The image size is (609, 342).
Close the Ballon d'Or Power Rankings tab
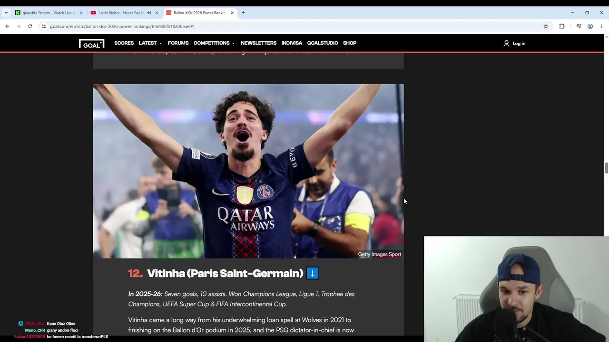pyautogui.click(x=232, y=13)
